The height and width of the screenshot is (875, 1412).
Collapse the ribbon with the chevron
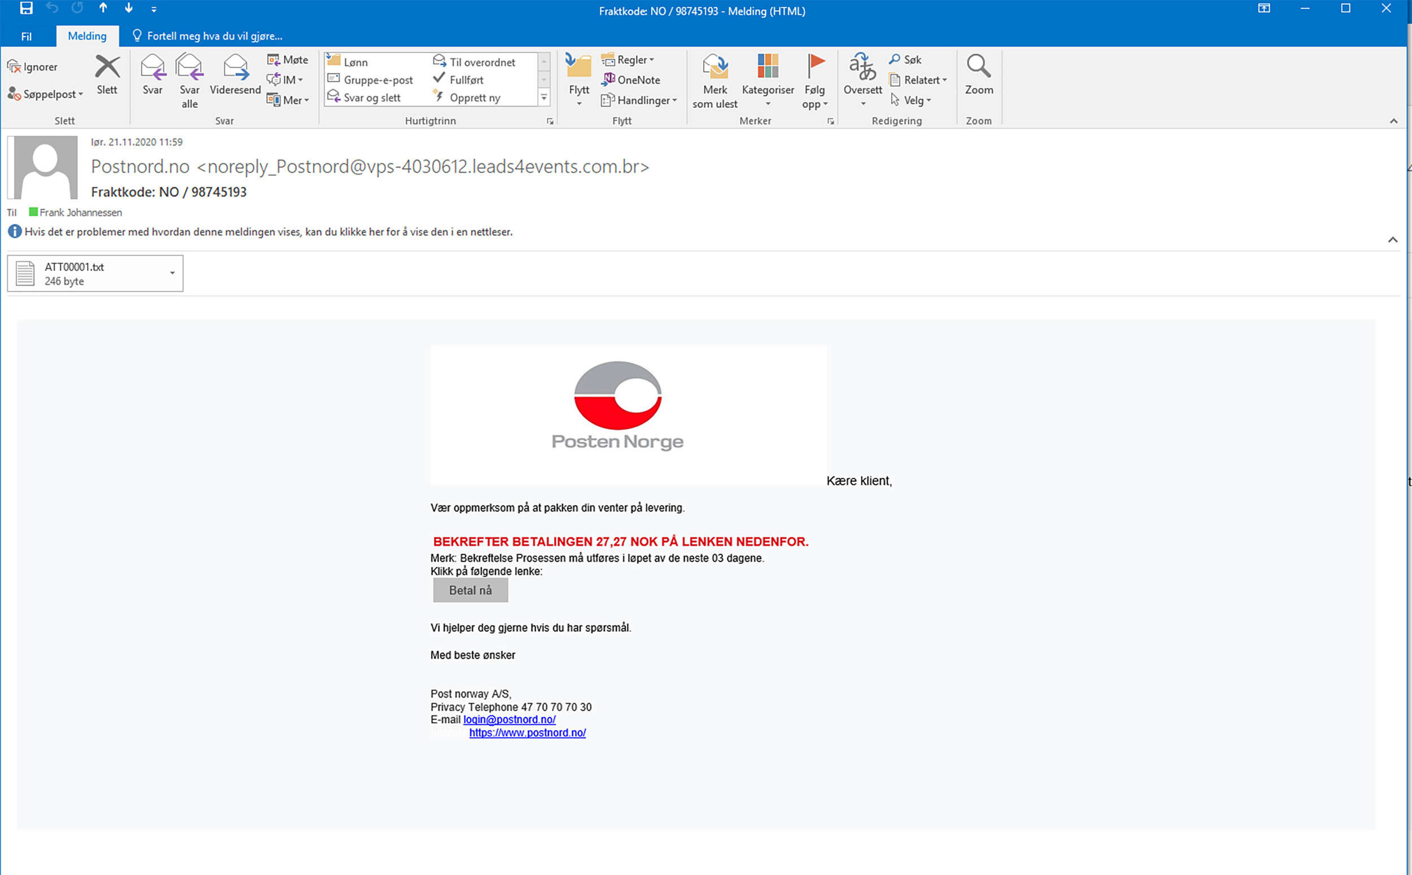tap(1393, 121)
